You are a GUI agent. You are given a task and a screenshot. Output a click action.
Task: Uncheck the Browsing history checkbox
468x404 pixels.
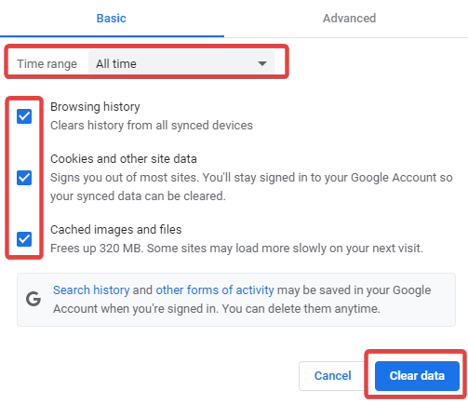pos(24,116)
